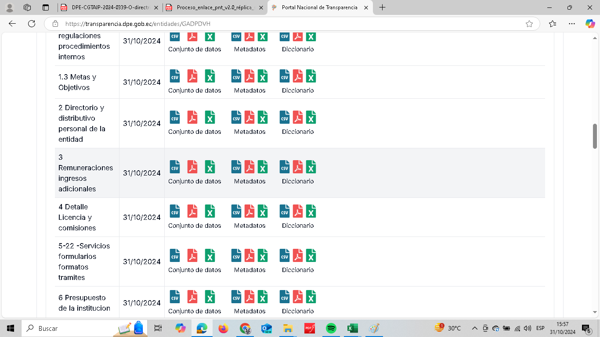Viewport: 600px width, 337px height.
Task: Click the browser refresh button
Action: 32,24
